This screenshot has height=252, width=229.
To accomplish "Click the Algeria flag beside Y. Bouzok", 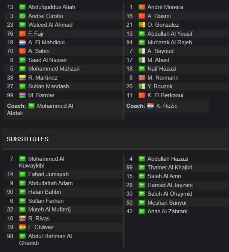I will click(142, 86).
